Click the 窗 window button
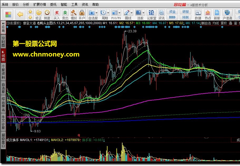The width and height of the screenshot is (240, 166). (236, 23)
